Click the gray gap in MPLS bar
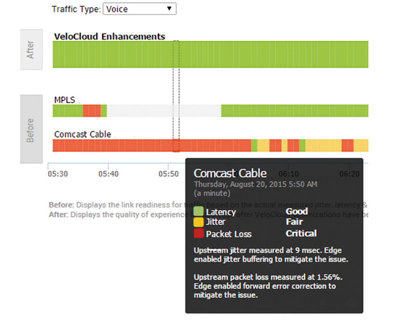This screenshot has width=405, height=321. point(164,111)
